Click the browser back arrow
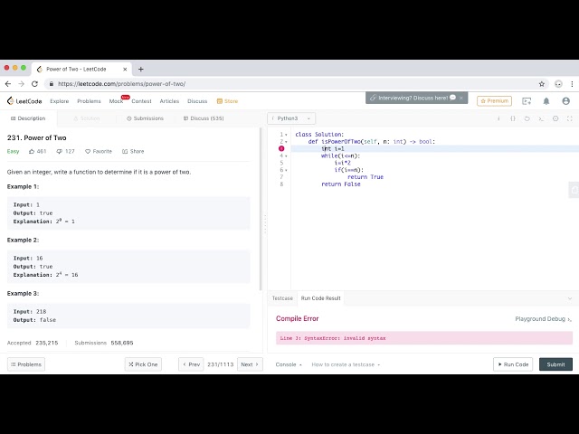 pos(8,84)
